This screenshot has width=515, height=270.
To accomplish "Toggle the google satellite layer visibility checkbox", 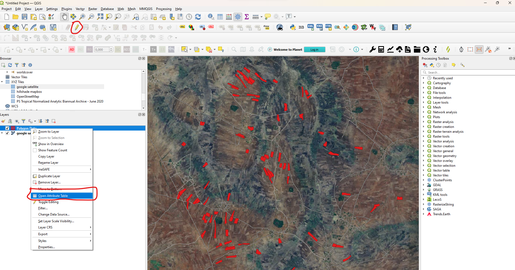I will (x=7, y=133).
